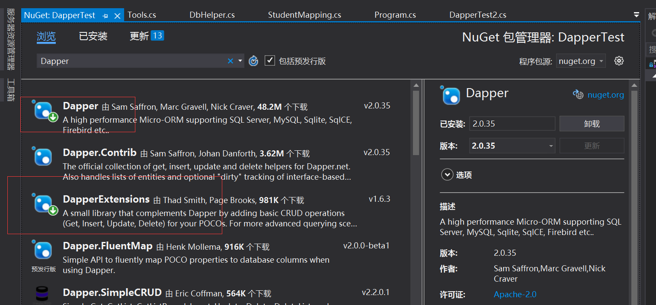Viewport: 656px width, 305px height.
Task: Switch to the 浏览 browse tab
Action: click(x=46, y=36)
